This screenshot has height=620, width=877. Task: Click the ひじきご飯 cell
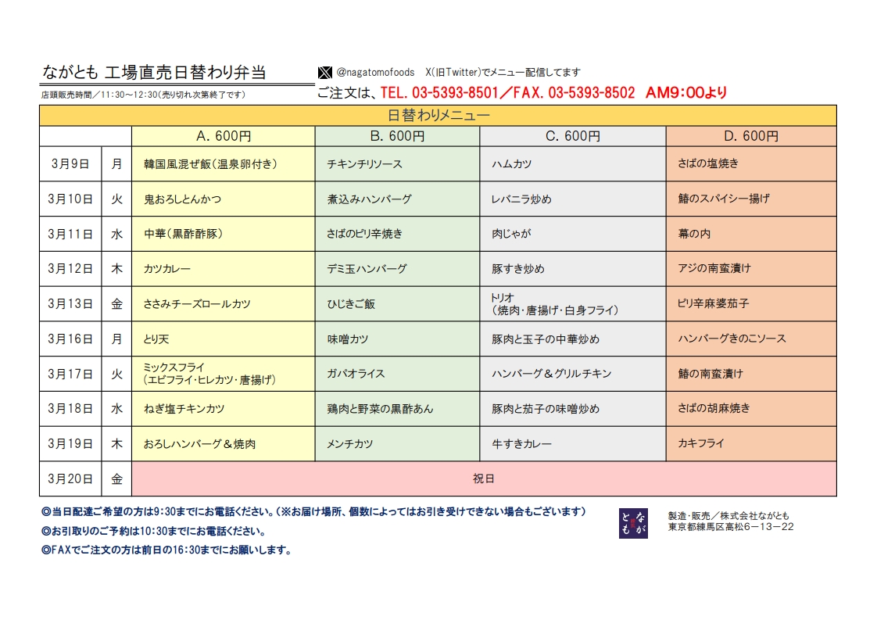click(397, 304)
